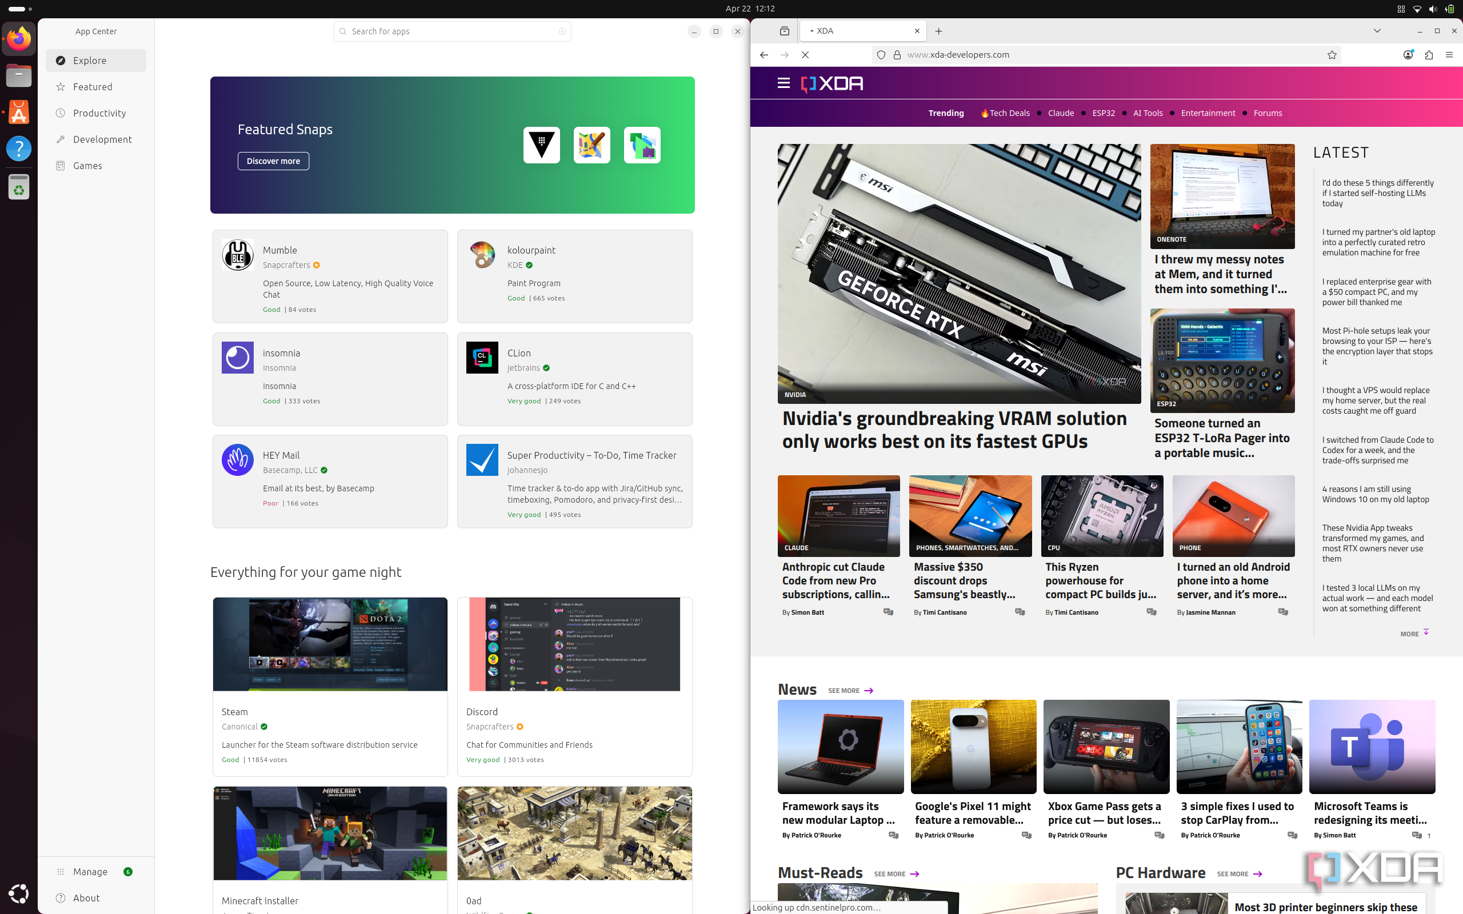Expand Firefox list all tabs dropdown
1463x914 pixels.
pos(1377,31)
